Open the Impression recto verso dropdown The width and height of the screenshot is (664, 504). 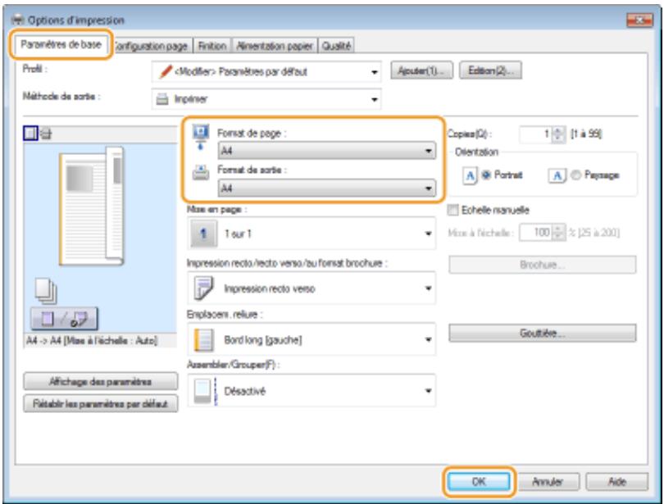[312, 288]
